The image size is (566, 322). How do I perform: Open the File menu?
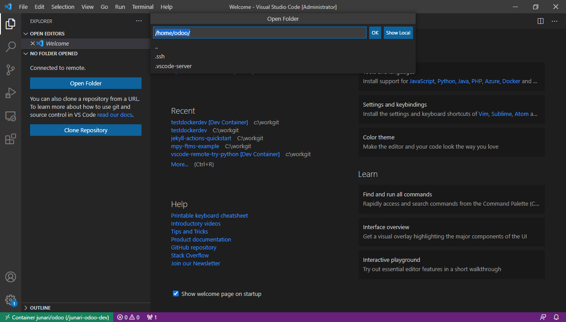(x=23, y=7)
